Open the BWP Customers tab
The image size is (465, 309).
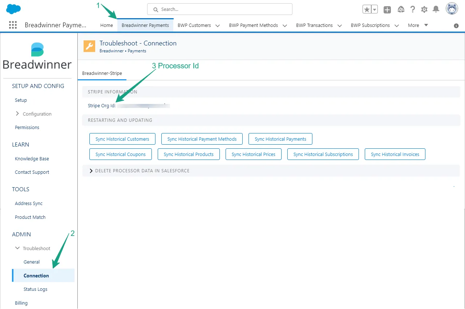(x=194, y=25)
